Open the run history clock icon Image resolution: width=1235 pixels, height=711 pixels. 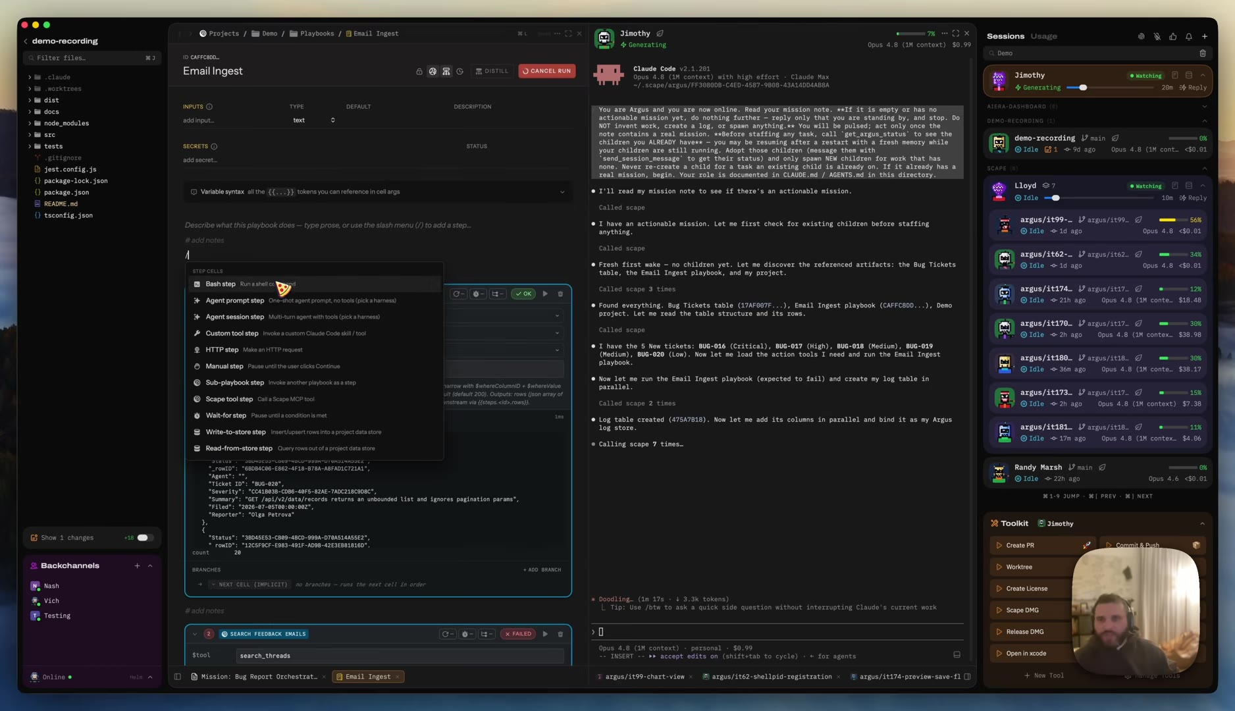pyautogui.click(x=460, y=71)
